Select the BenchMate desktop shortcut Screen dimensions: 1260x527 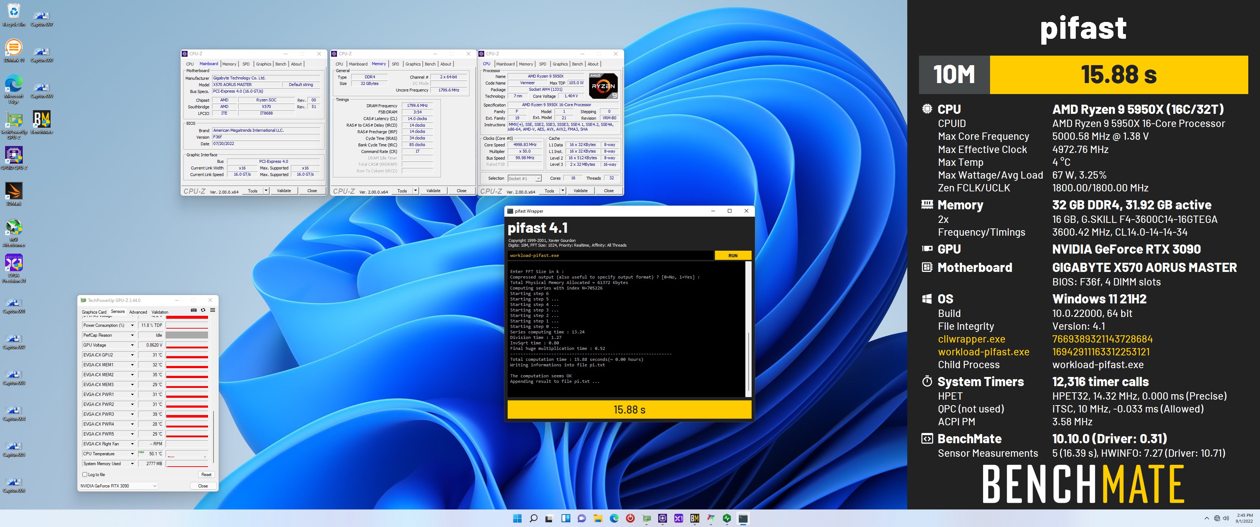click(x=42, y=123)
